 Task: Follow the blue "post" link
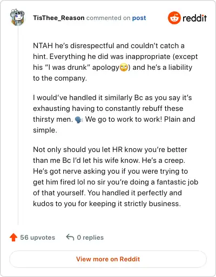[139, 18]
